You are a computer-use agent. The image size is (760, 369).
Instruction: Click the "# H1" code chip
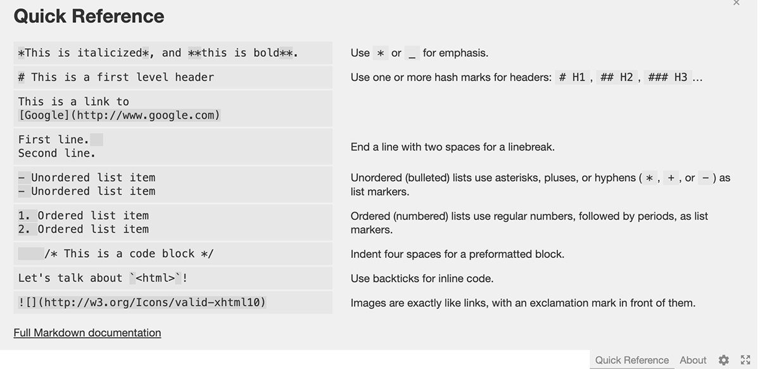tap(571, 77)
